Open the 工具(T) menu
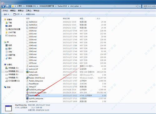Image resolution: width=156 pixels, height=114 pixels. (28, 11)
